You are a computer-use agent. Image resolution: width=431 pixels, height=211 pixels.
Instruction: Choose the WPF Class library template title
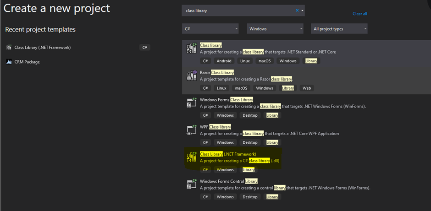(x=215, y=127)
